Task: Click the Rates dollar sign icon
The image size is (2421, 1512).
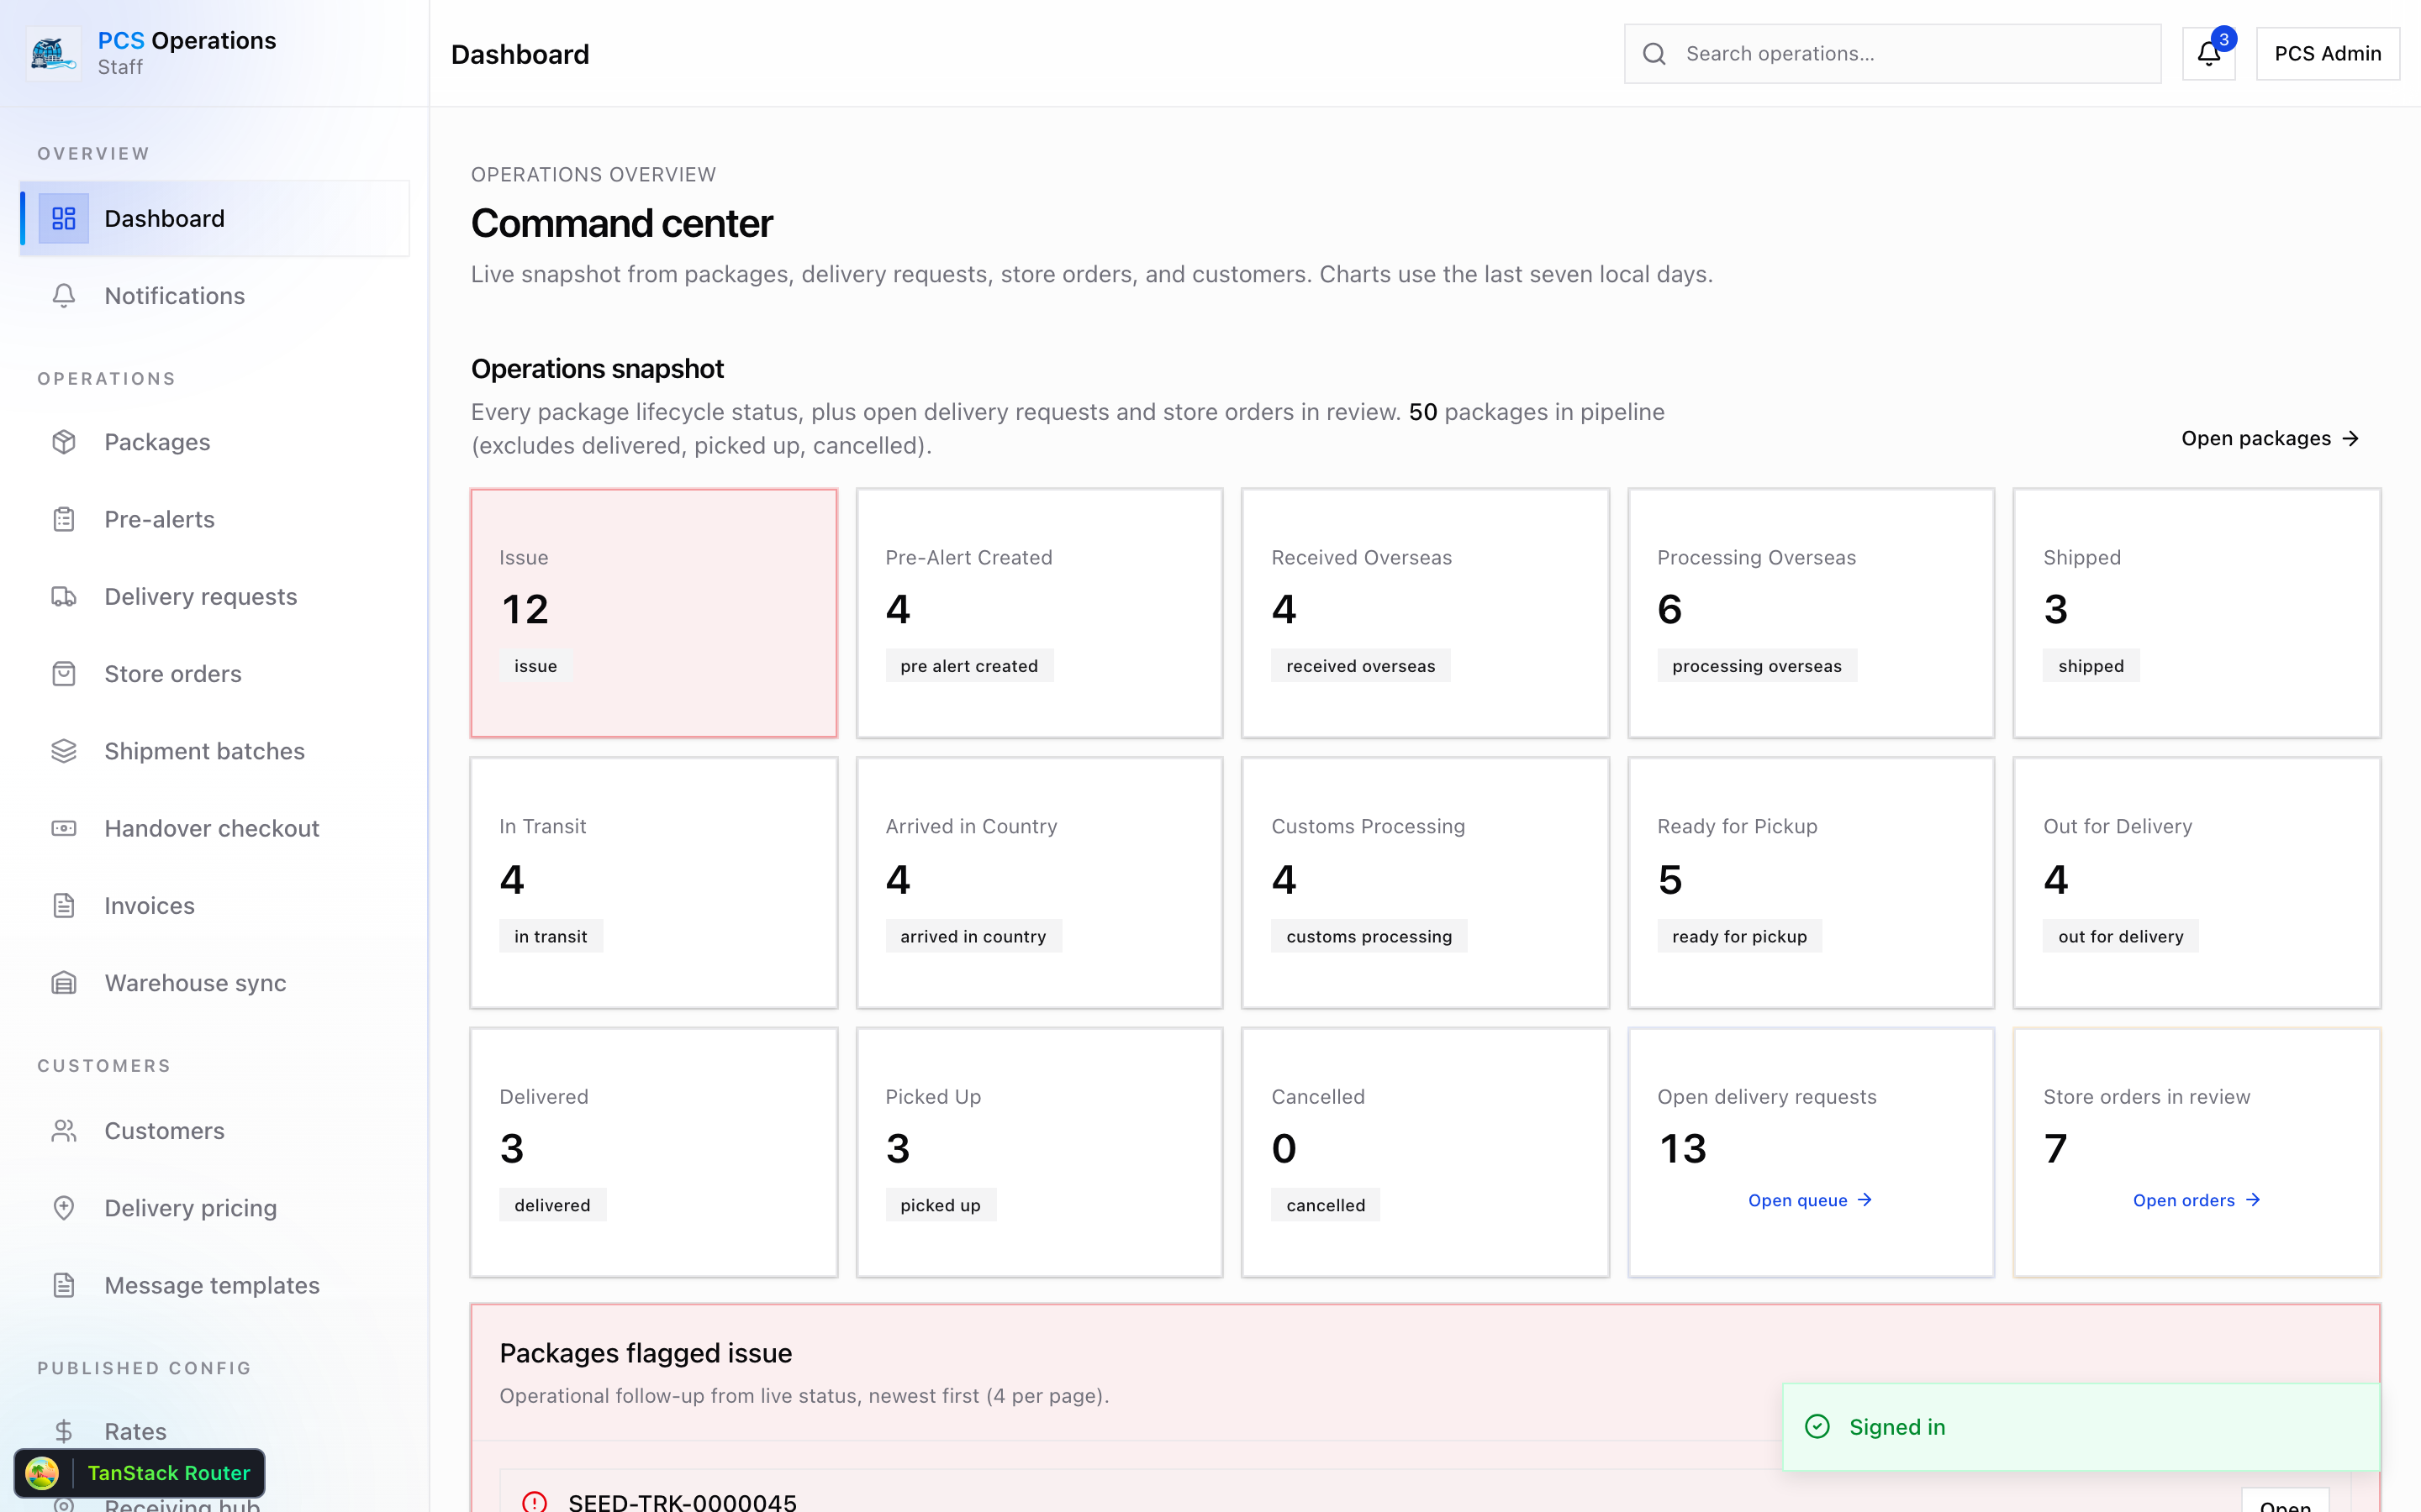Action: click(x=64, y=1432)
